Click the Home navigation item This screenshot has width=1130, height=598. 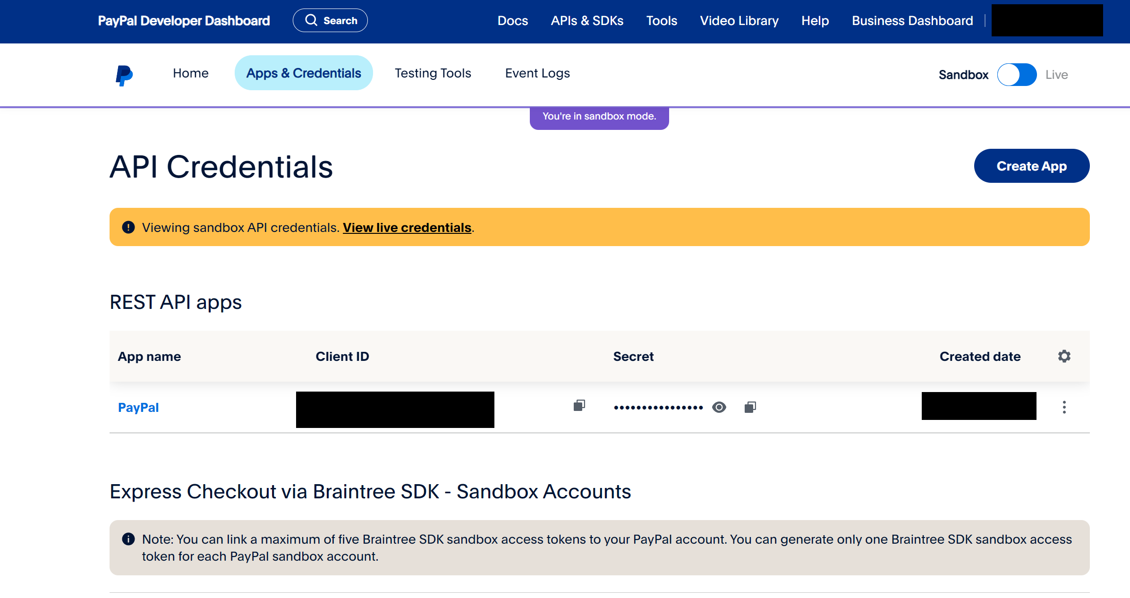point(190,73)
